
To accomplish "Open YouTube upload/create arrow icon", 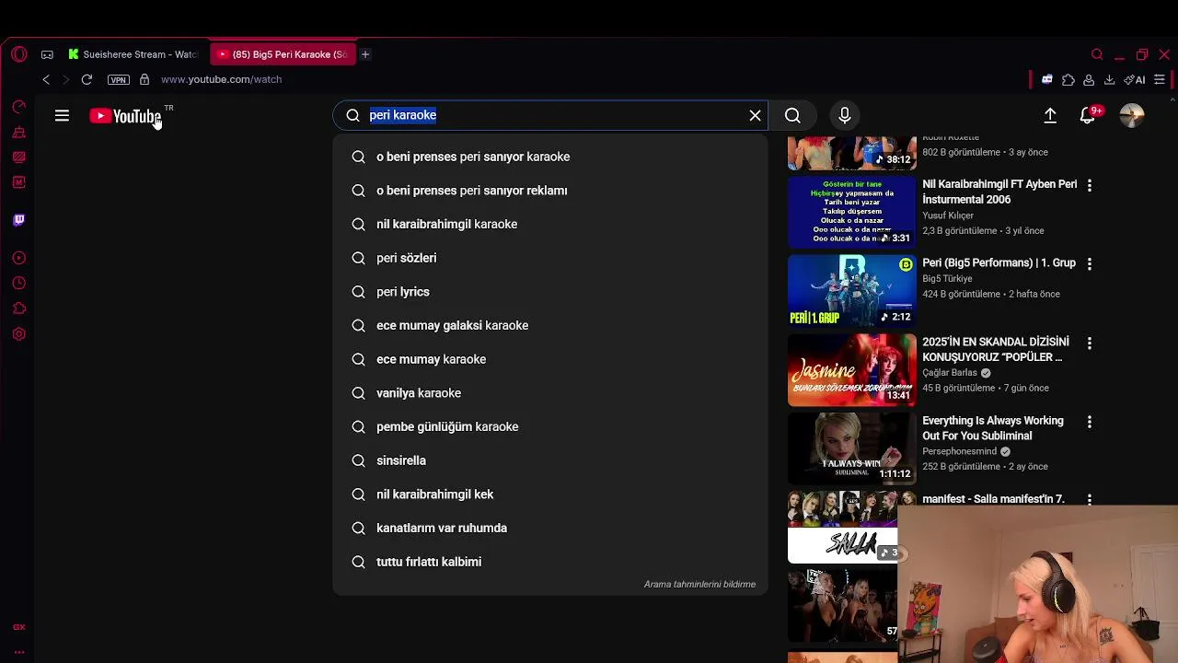I will pos(1050,115).
